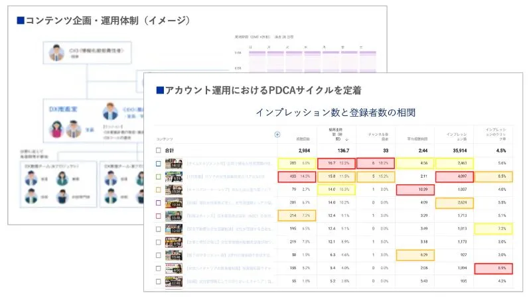The height and width of the screenshot is (297, 531).
Task: Click the red-highlighted 10:39 cell
Action: [x=416, y=190]
